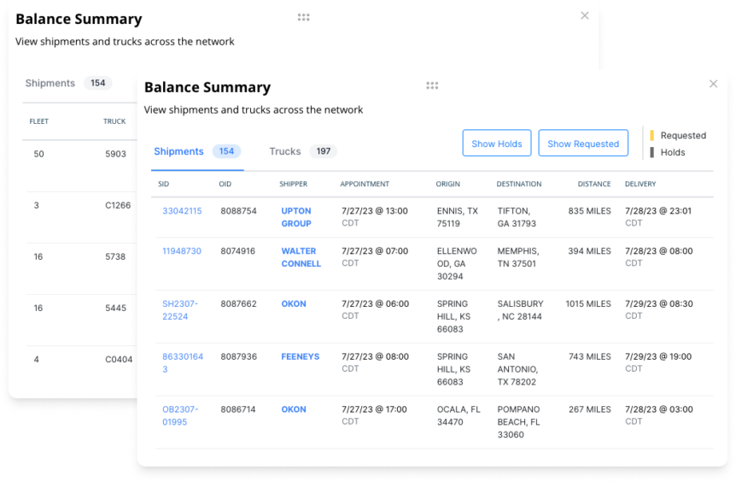Viewport: 736px width, 482px height.
Task: Toggle the Show Holds button
Action: pyautogui.click(x=497, y=144)
